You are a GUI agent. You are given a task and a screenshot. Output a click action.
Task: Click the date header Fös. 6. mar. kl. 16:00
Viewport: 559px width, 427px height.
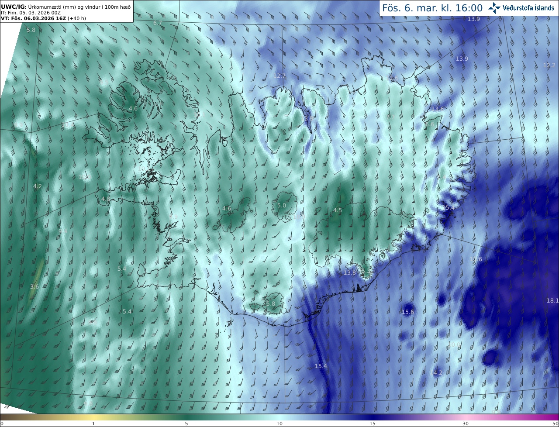[432, 8]
